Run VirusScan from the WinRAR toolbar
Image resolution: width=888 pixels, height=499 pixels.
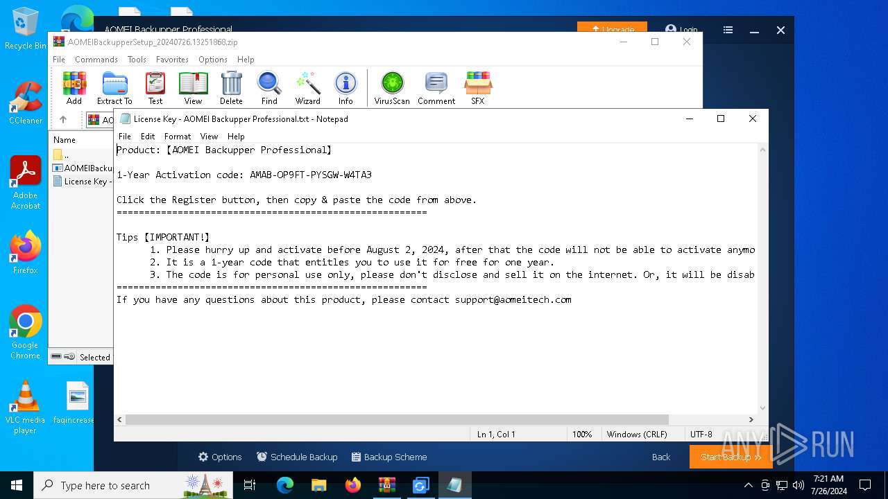[392, 88]
